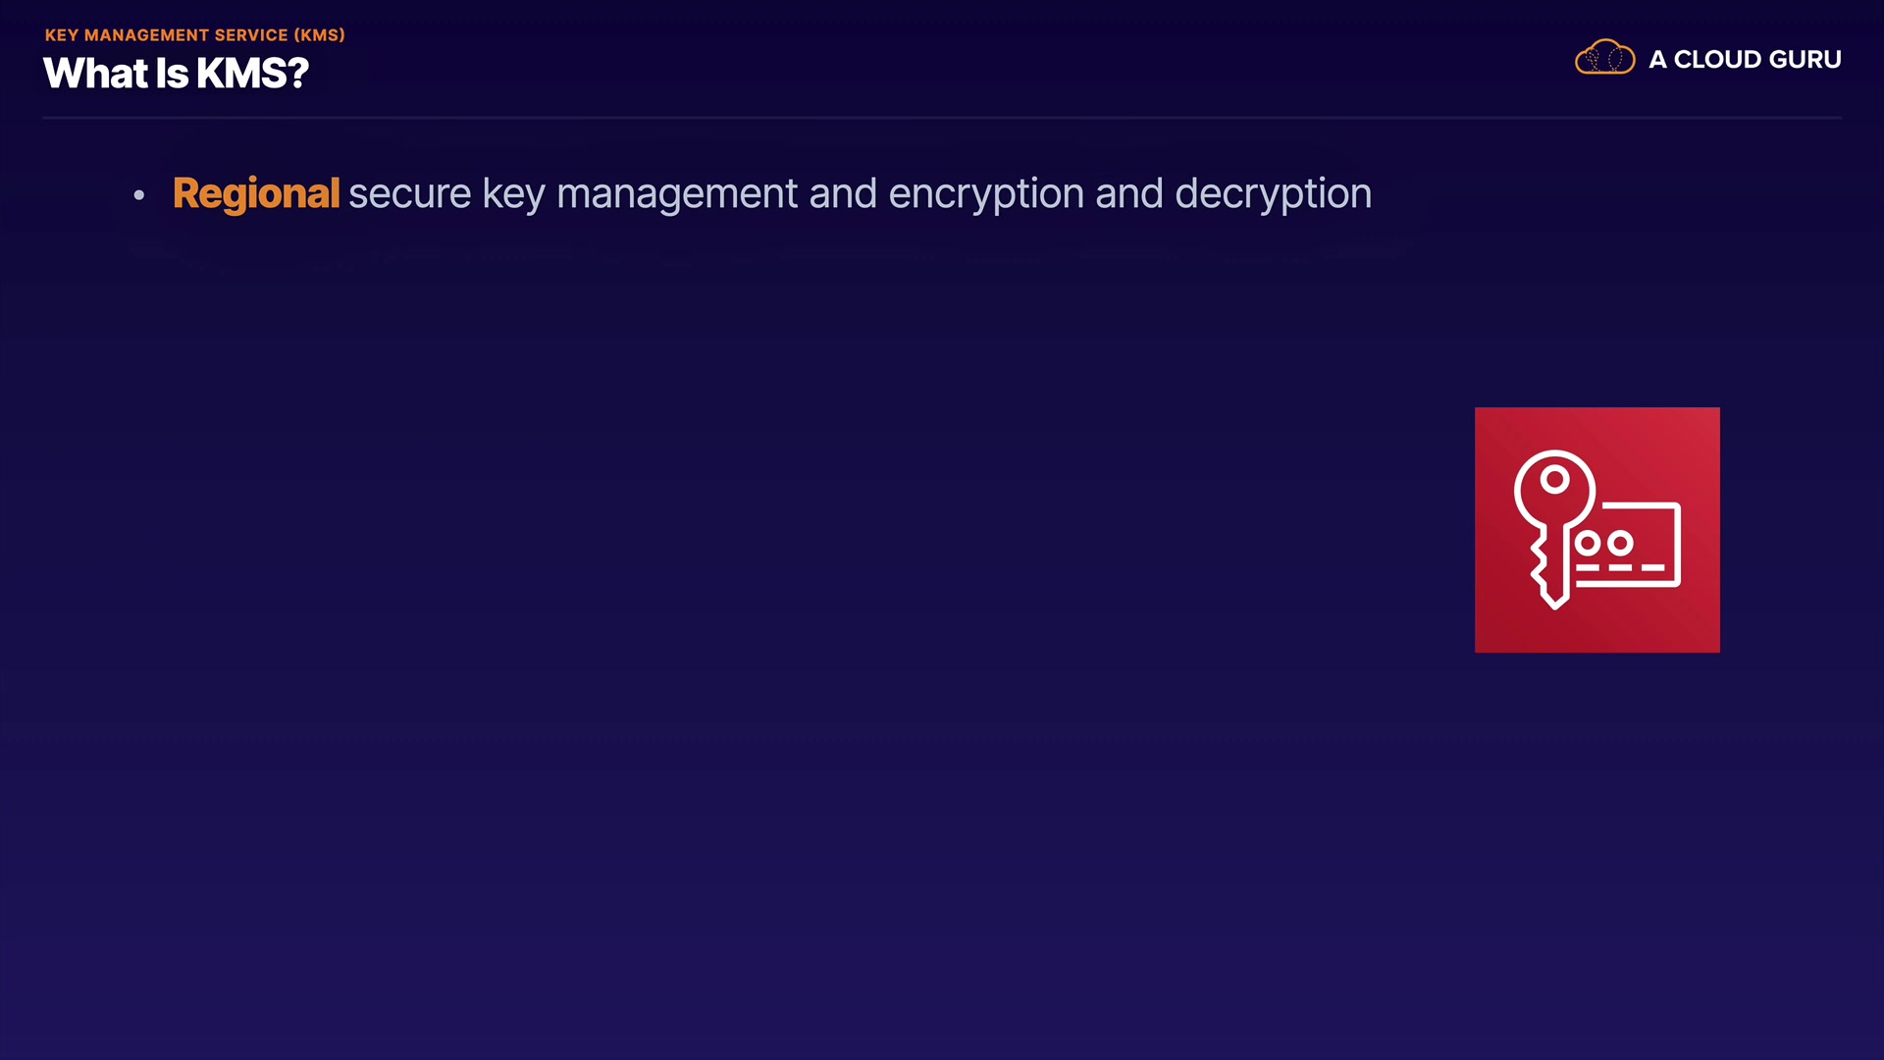Viewport: 1884px width, 1060px height.
Task: Click the two small circles on the card
Action: [x=1604, y=543]
